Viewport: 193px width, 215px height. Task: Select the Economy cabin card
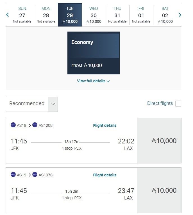[x=93, y=53]
